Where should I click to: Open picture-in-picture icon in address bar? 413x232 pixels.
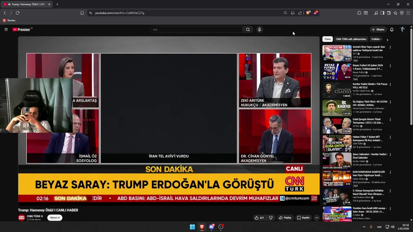click(x=293, y=13)
